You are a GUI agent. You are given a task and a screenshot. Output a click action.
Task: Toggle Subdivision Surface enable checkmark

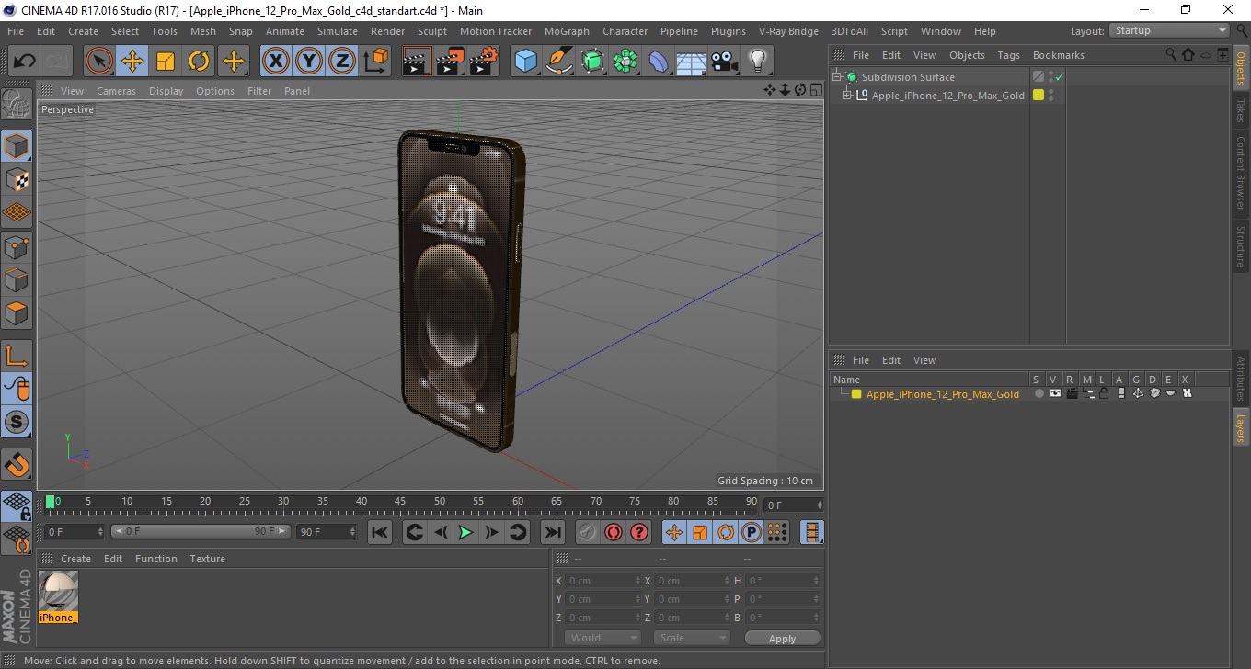[x=1060, y=77]
